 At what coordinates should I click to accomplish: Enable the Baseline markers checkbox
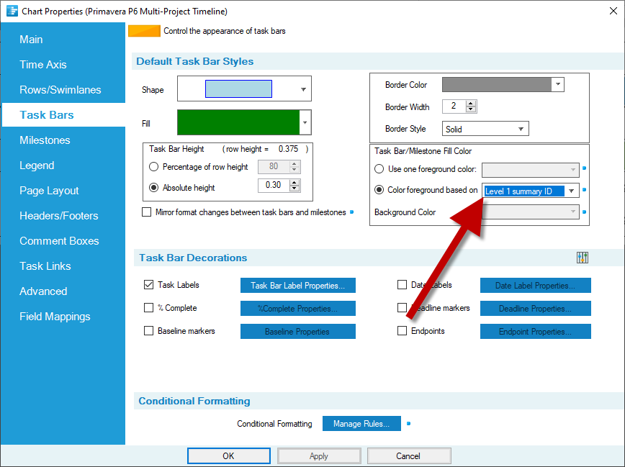[148, 331]
